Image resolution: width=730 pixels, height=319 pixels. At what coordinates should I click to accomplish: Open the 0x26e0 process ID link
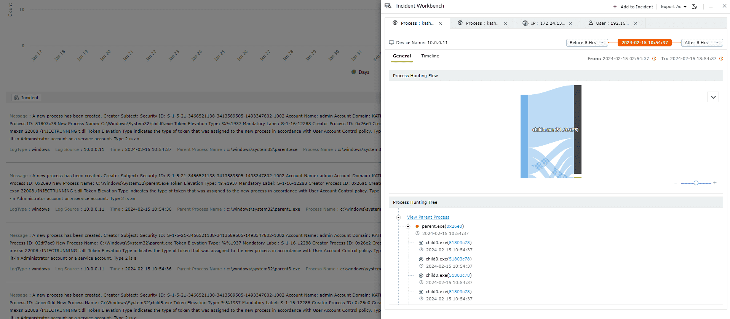[x=454, y=226]
